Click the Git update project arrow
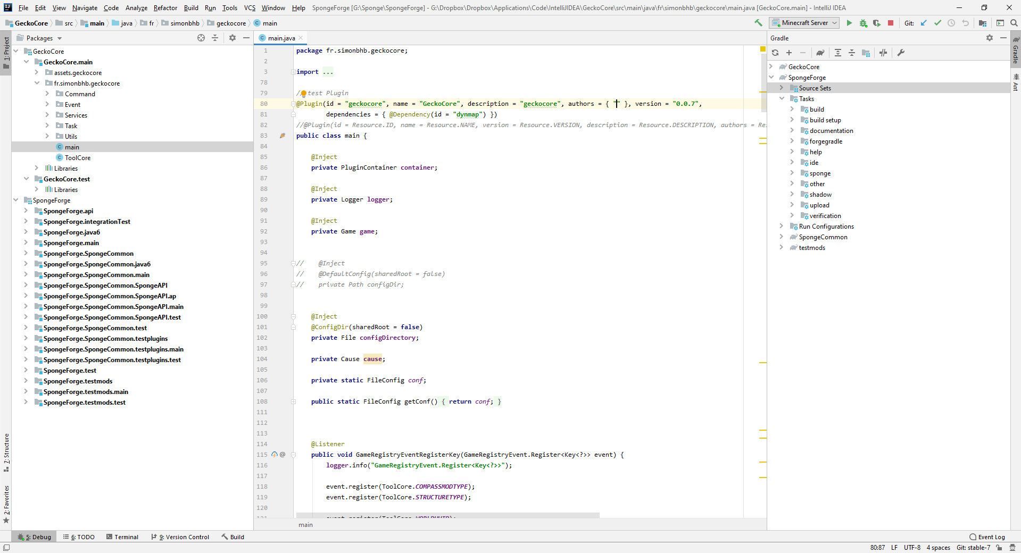The width and height of the screenshot is (1021, 553). (x=924, y=23)
